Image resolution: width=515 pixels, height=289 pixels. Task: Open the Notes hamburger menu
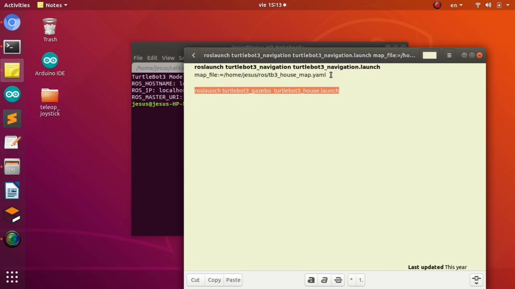click(449, 55)
